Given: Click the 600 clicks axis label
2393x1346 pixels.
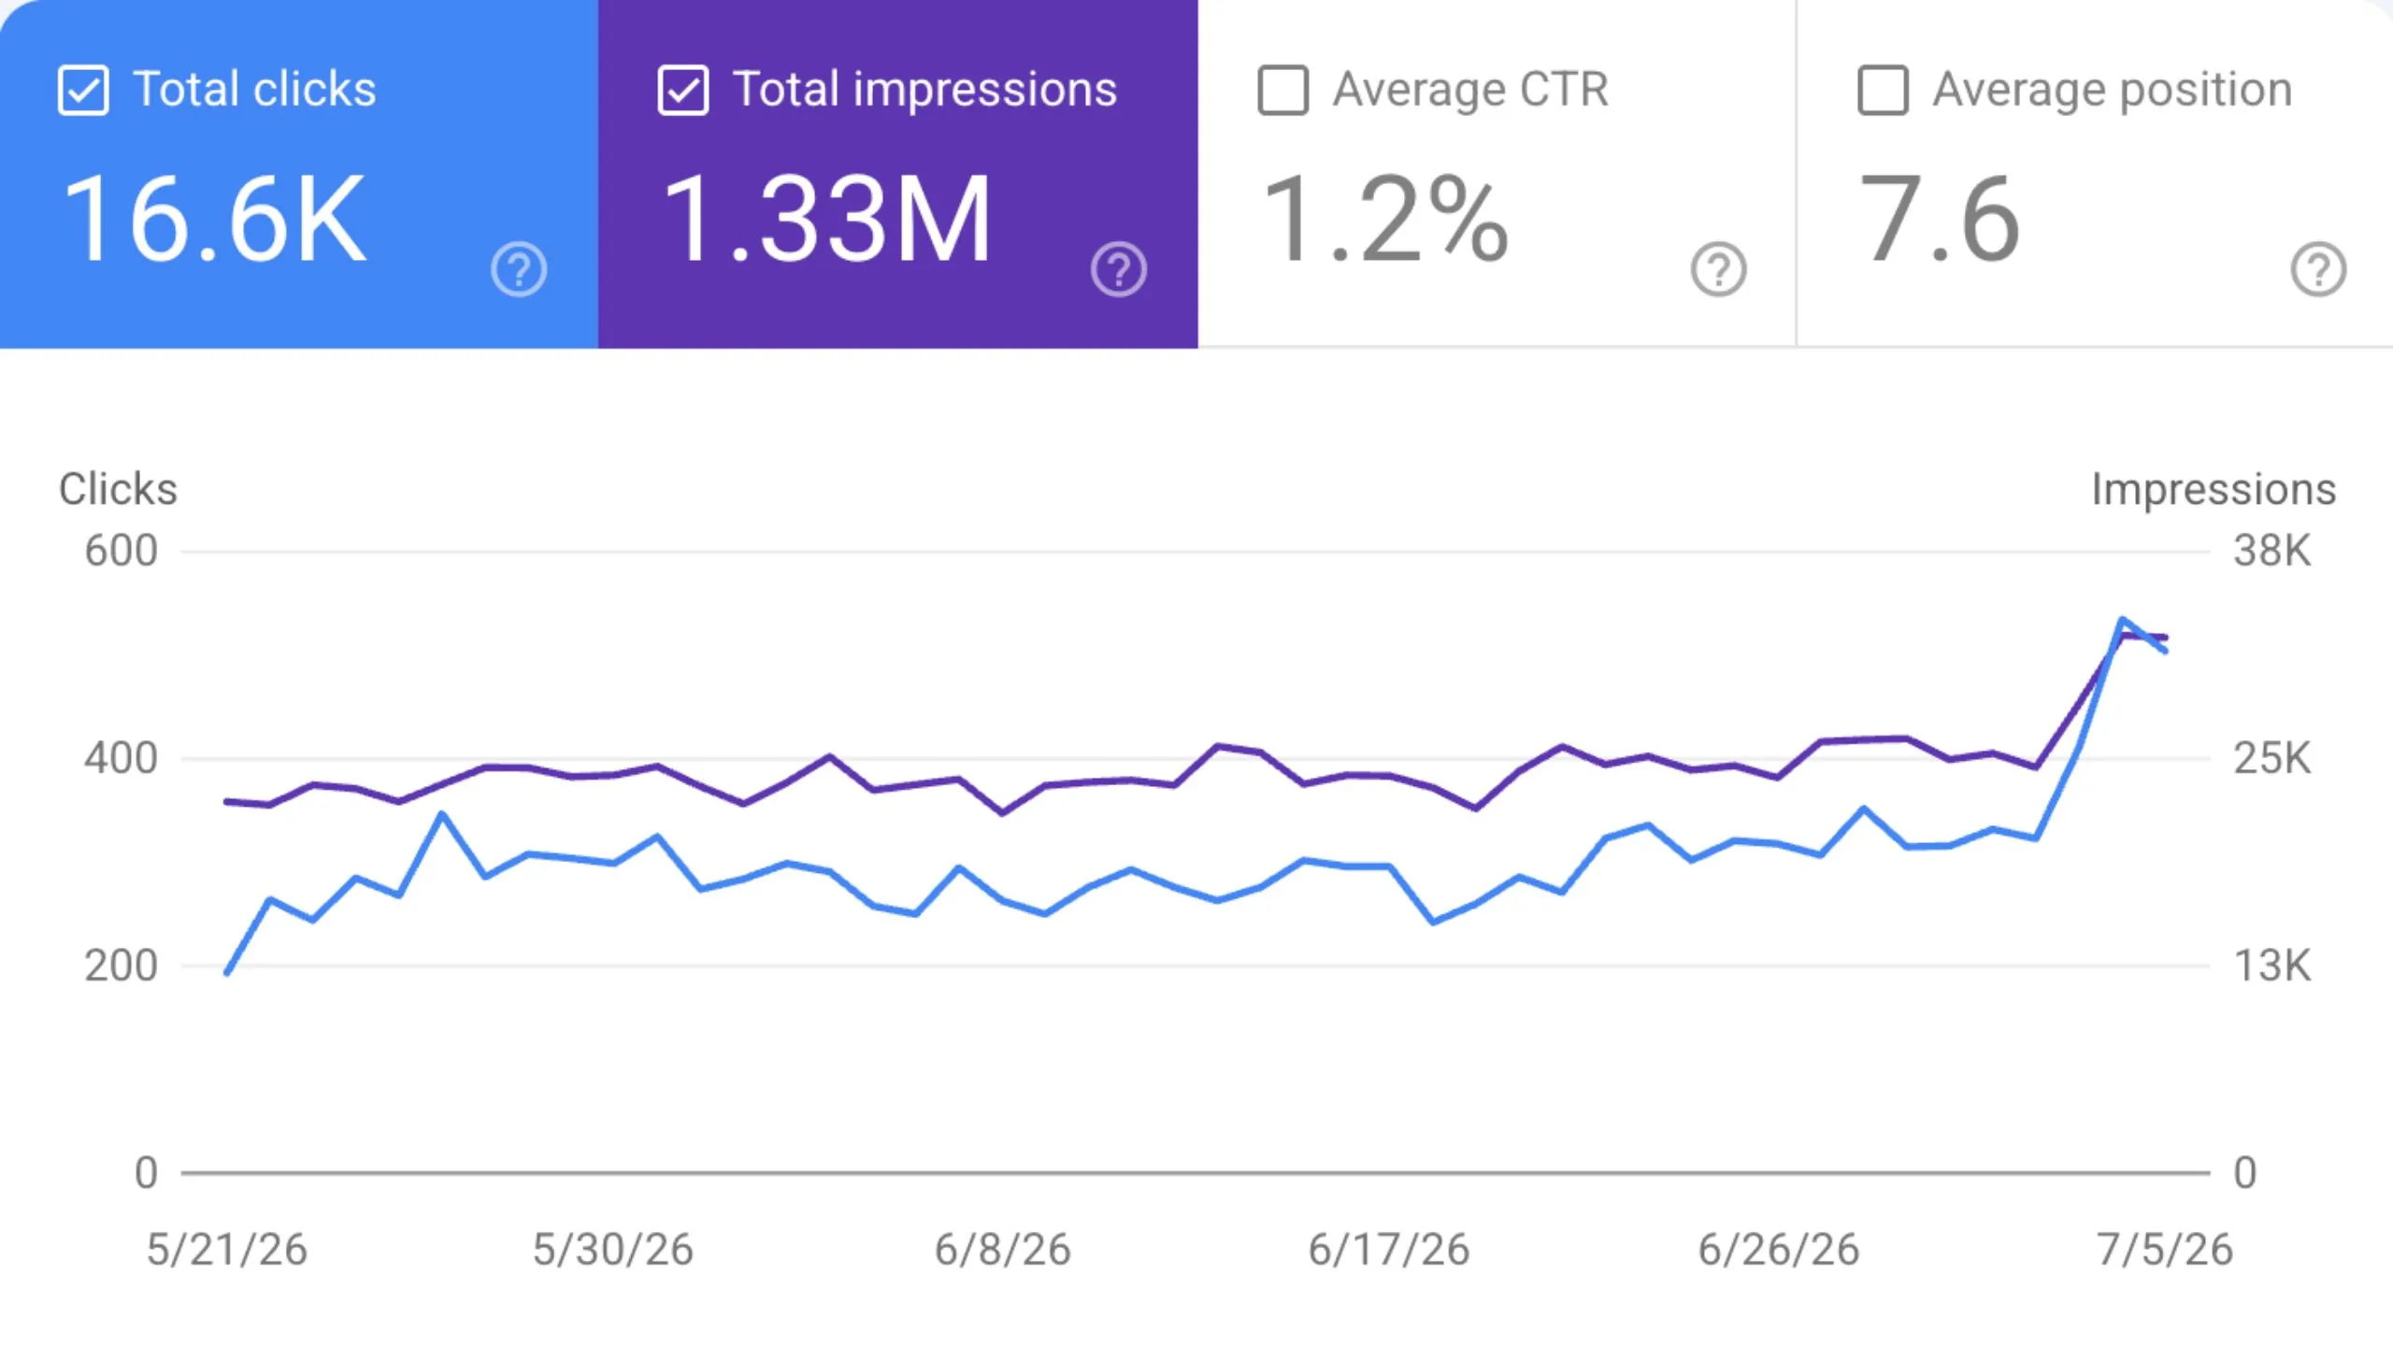Looking at the screenshot, I should [121, 551].
